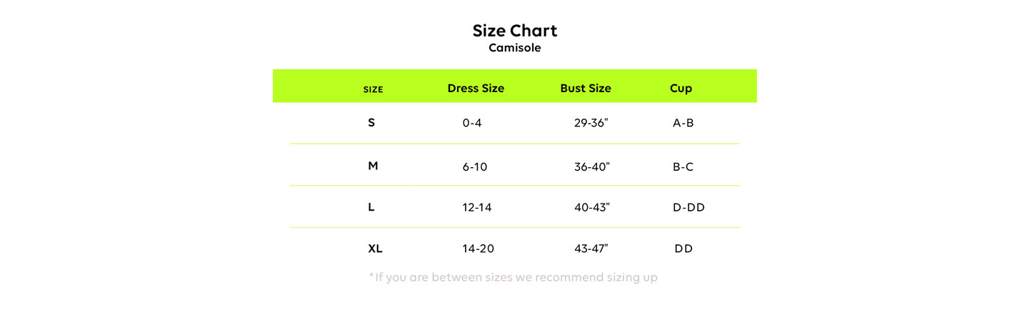Click the Cup column header
This screenshot has width=1032, height=310.
pos(681,89)
